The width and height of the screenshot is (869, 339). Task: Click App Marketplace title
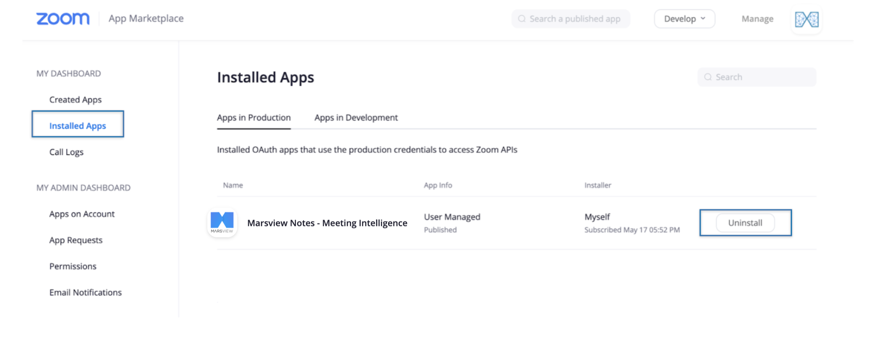[146, 18]
